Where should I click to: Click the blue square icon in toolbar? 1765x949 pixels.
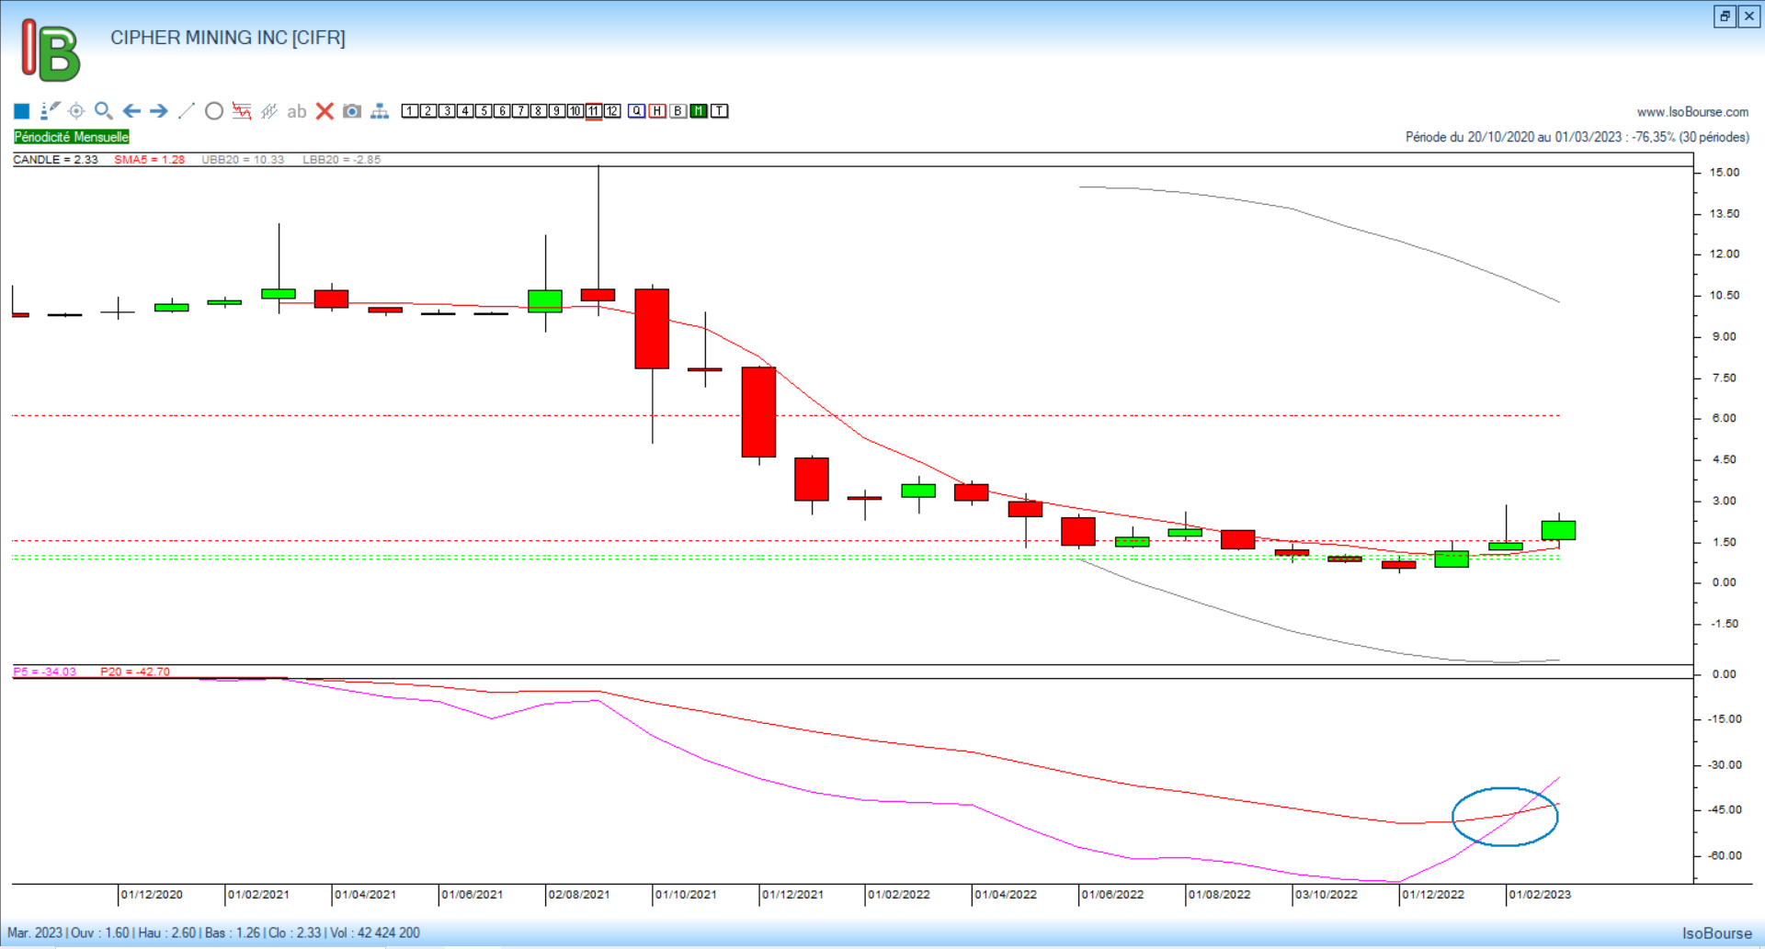(x=22, y=111)
